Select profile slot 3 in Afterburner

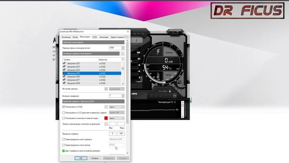[x=161, y=96]
